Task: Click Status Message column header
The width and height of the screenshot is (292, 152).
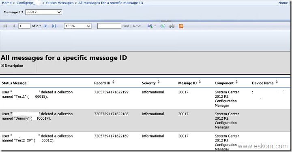Action: pyautogui.click(x=14, y=83)
